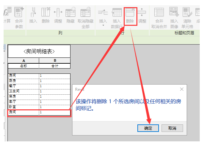Select the last 房间 row name cell
202x143 pixels.
(23, 112)
